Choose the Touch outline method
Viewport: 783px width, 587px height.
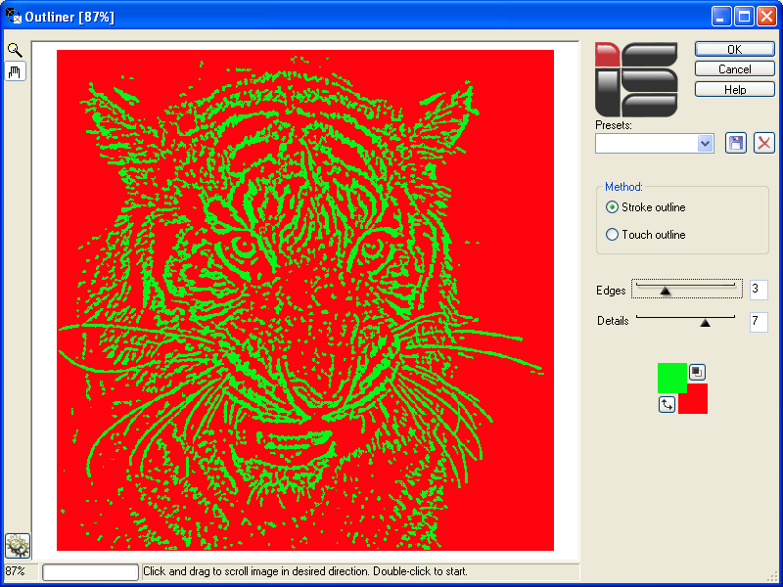coord(613,235)
